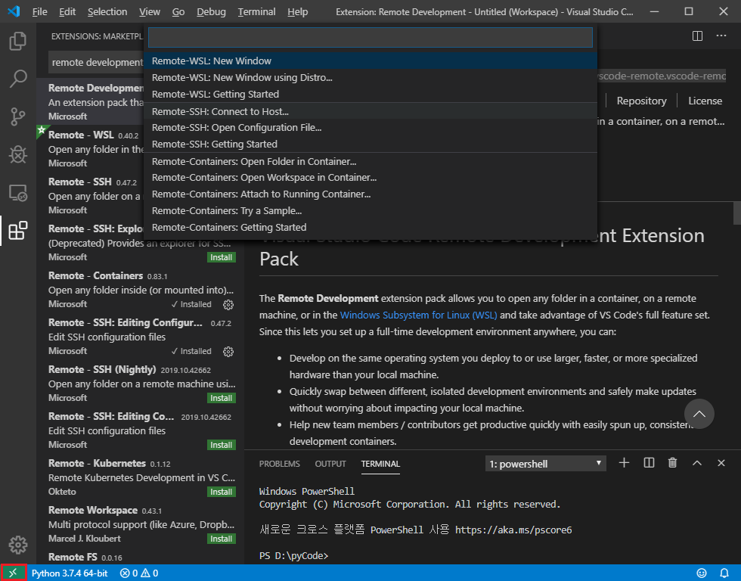Open the Go menu
This screenshot has height=581, width=741.
click(x=178, y=12)
